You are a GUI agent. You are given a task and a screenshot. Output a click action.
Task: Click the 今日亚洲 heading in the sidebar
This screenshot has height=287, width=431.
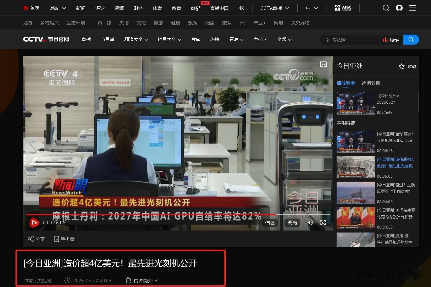click(x=349, y=66)
